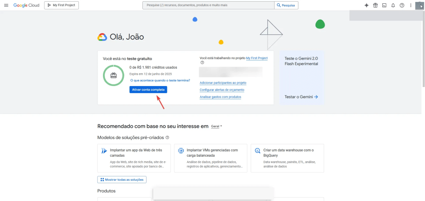Open the main navigation hamburger menu
Screen dimensions: 425x201
[x=6, y=5]
